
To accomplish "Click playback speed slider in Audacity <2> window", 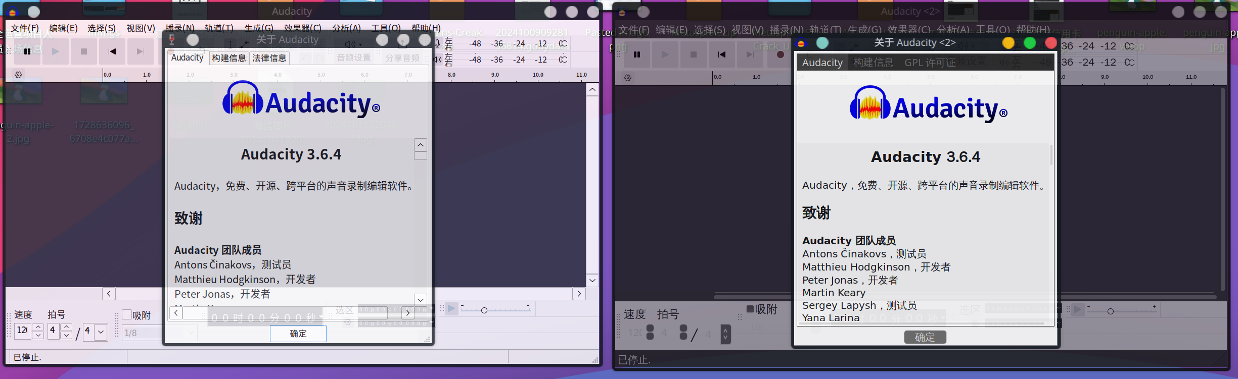I will tap(1122, 310).
